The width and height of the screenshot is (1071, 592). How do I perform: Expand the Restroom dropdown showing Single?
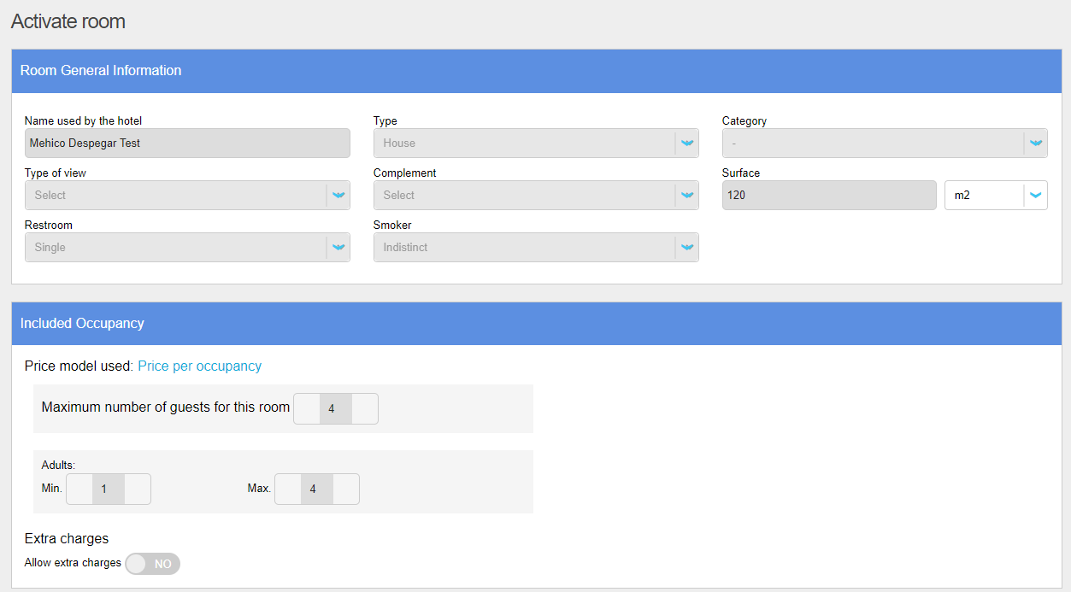point(176,248)
